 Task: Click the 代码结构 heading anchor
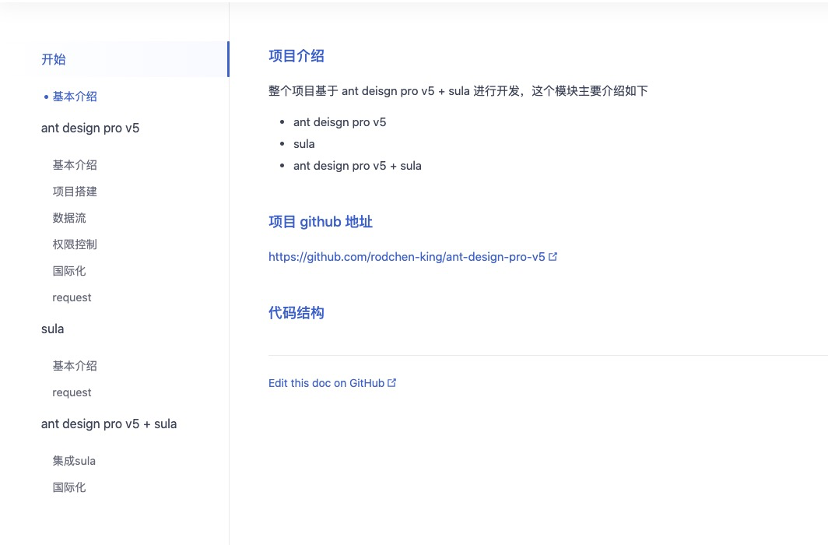(296, 313)
